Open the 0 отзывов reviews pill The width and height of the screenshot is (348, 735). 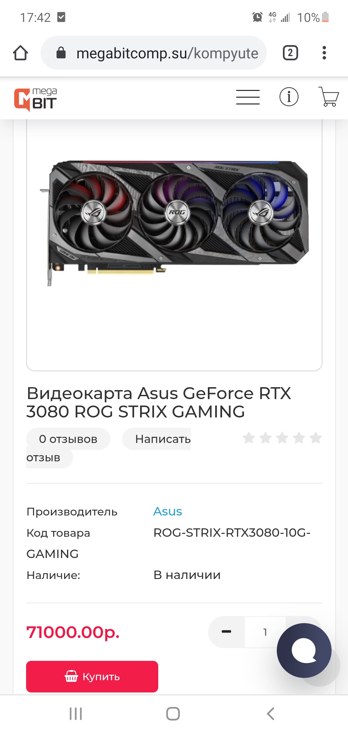68,439
